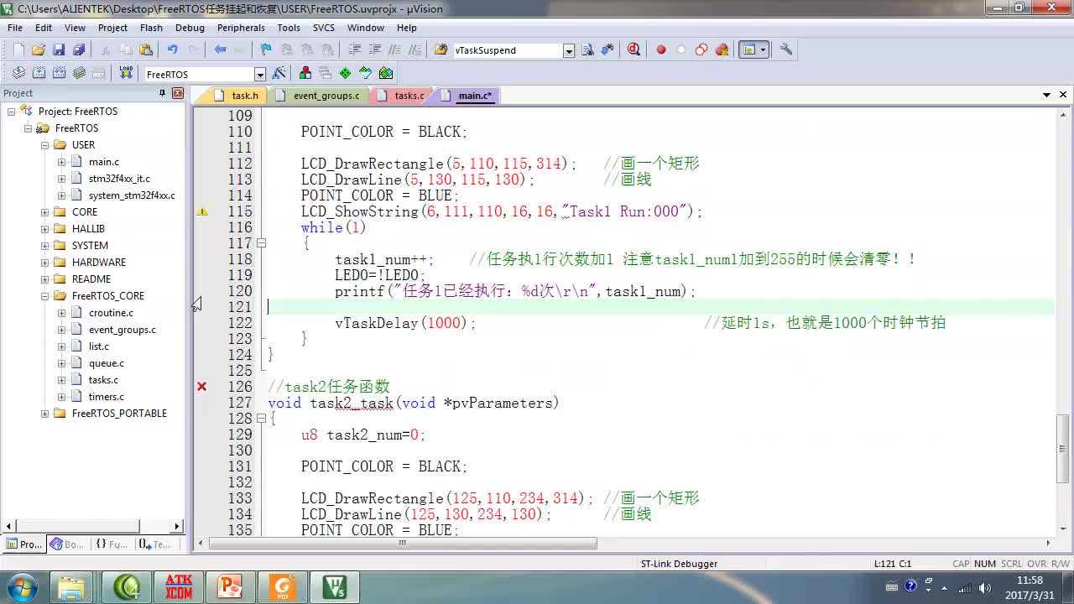The height and width of the screenshot is (604, 1074).
Task: Open Options for Target with the magic wand icon
Action: tap(279, 74)
